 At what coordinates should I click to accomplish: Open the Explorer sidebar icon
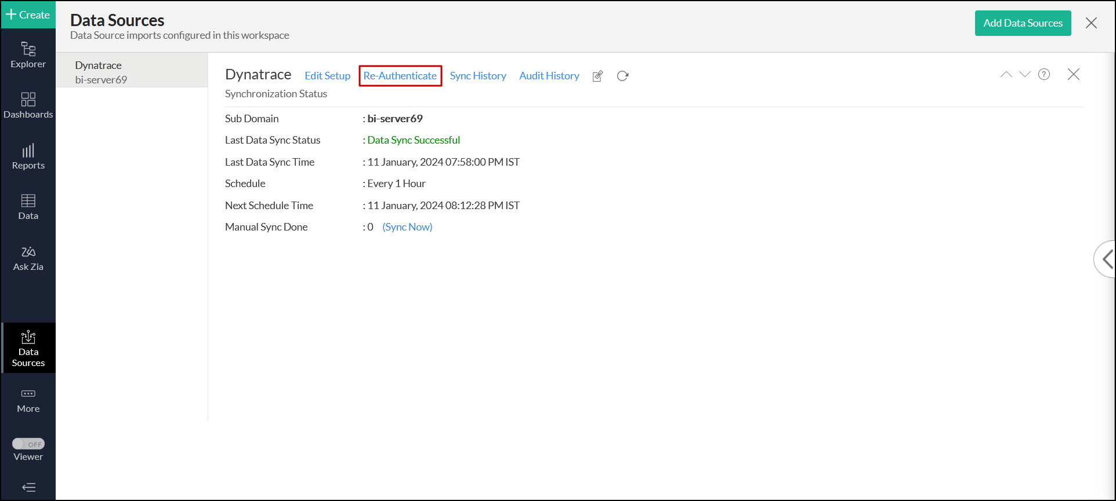tap(28, 55)
